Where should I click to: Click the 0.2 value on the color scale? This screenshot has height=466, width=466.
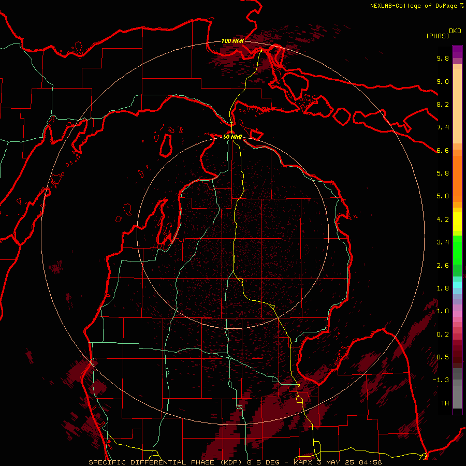pyautogui.click(x=443, y=334)
